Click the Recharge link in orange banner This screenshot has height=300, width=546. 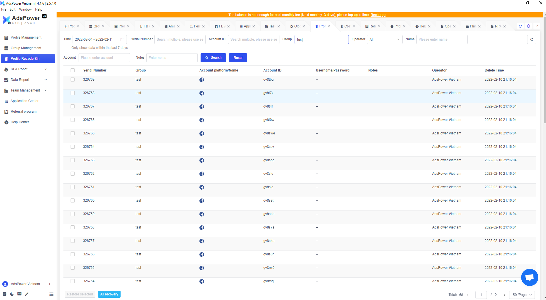click(378, 15)
